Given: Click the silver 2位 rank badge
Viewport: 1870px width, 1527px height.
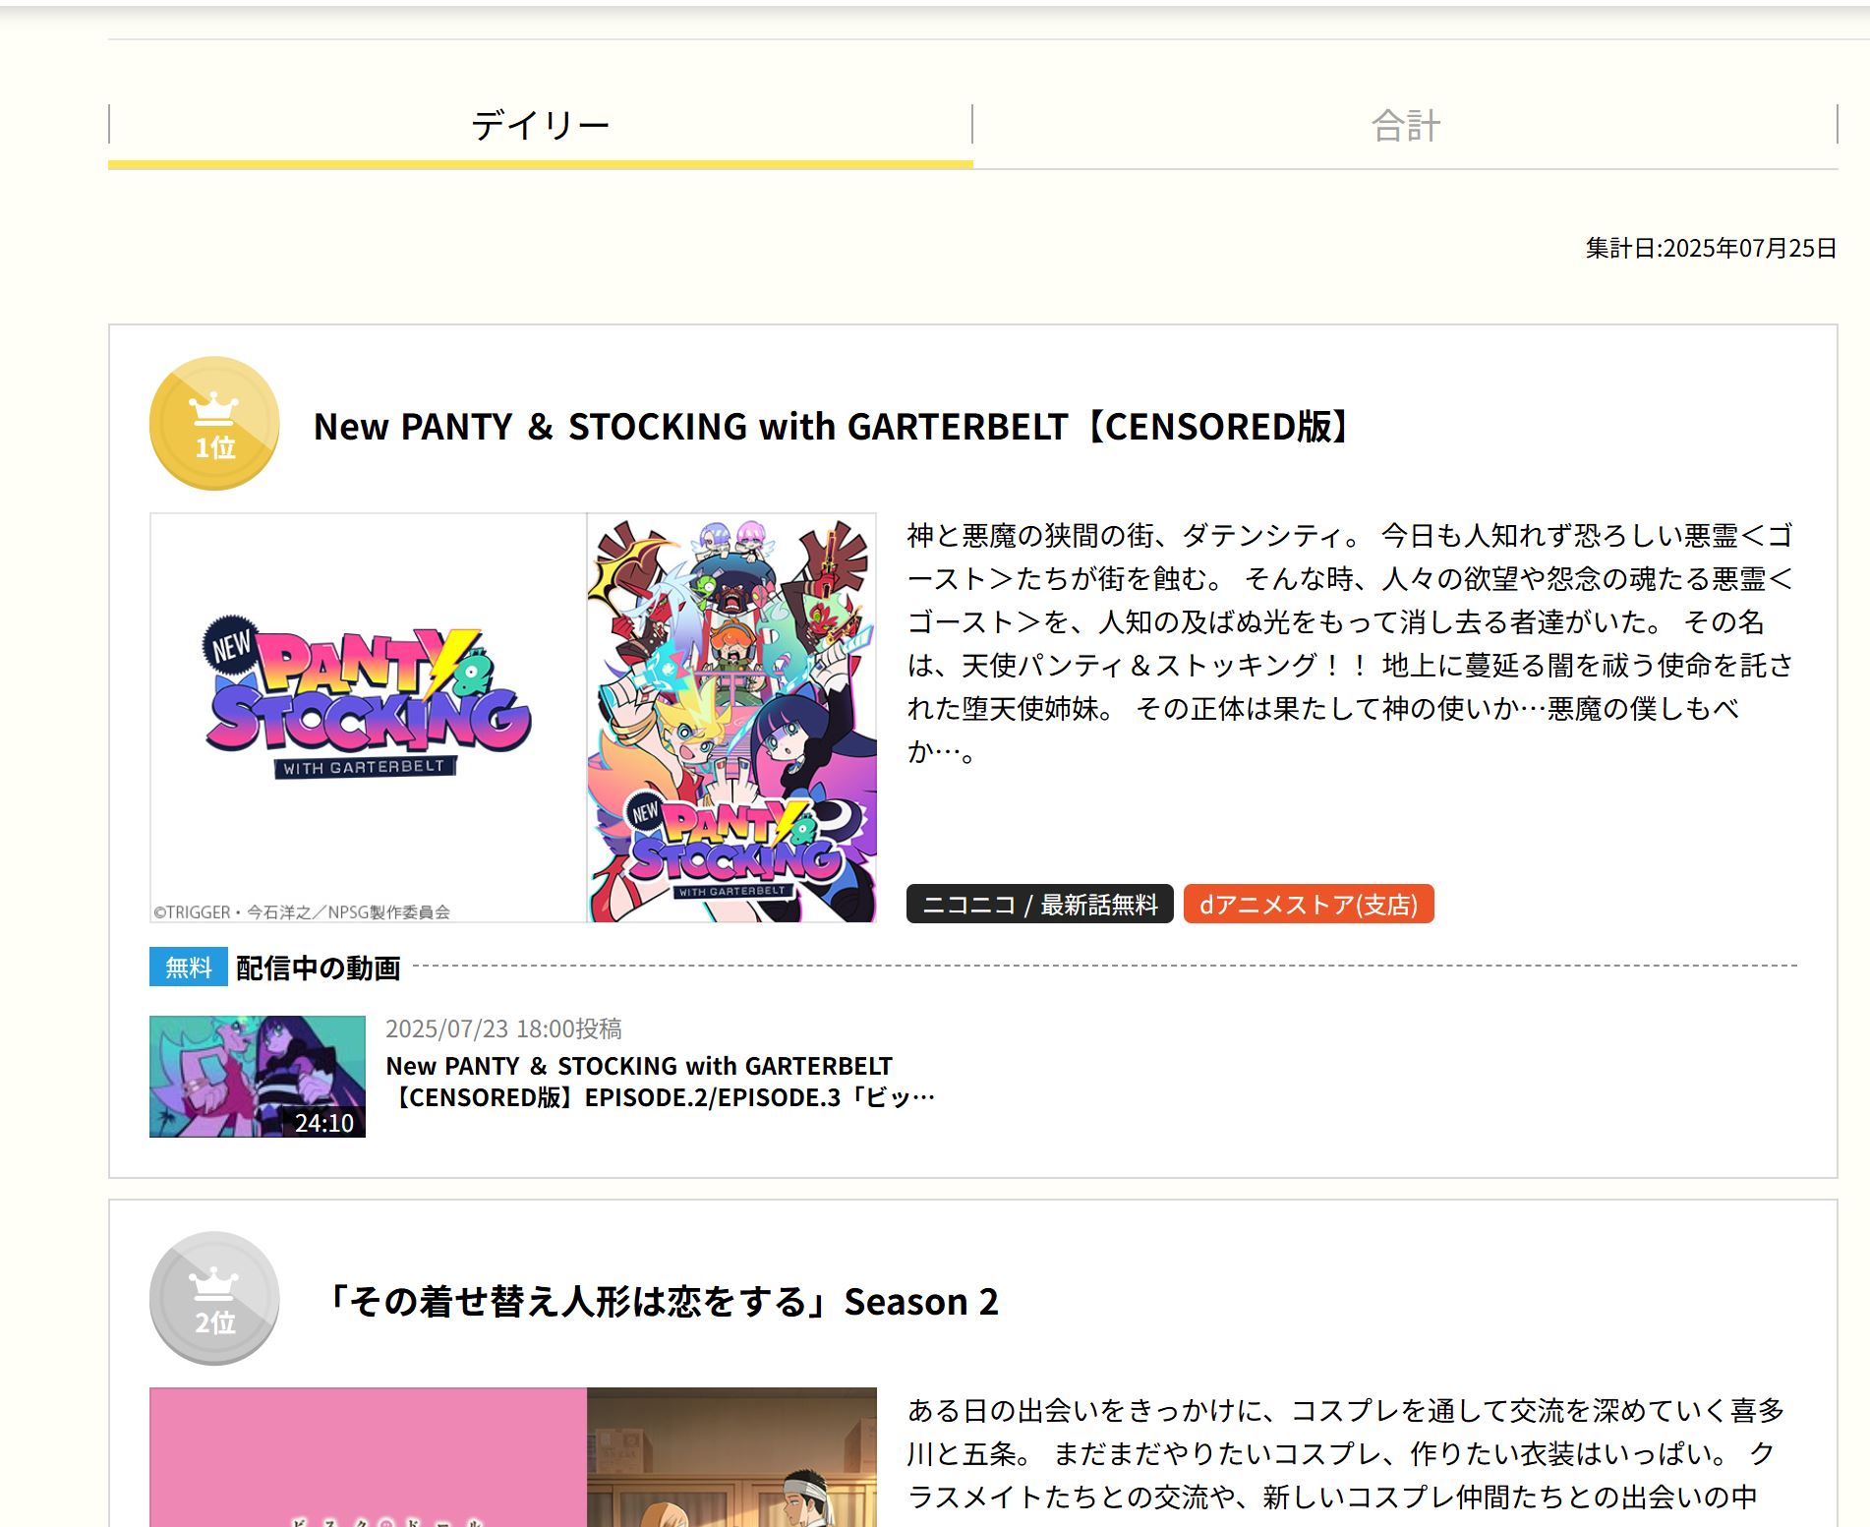Looking at the screenshot, I should pos(214,1298).
